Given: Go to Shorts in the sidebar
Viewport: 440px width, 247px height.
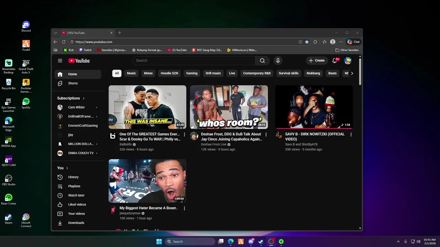Looking at the screenshot, I should (78, 83).
